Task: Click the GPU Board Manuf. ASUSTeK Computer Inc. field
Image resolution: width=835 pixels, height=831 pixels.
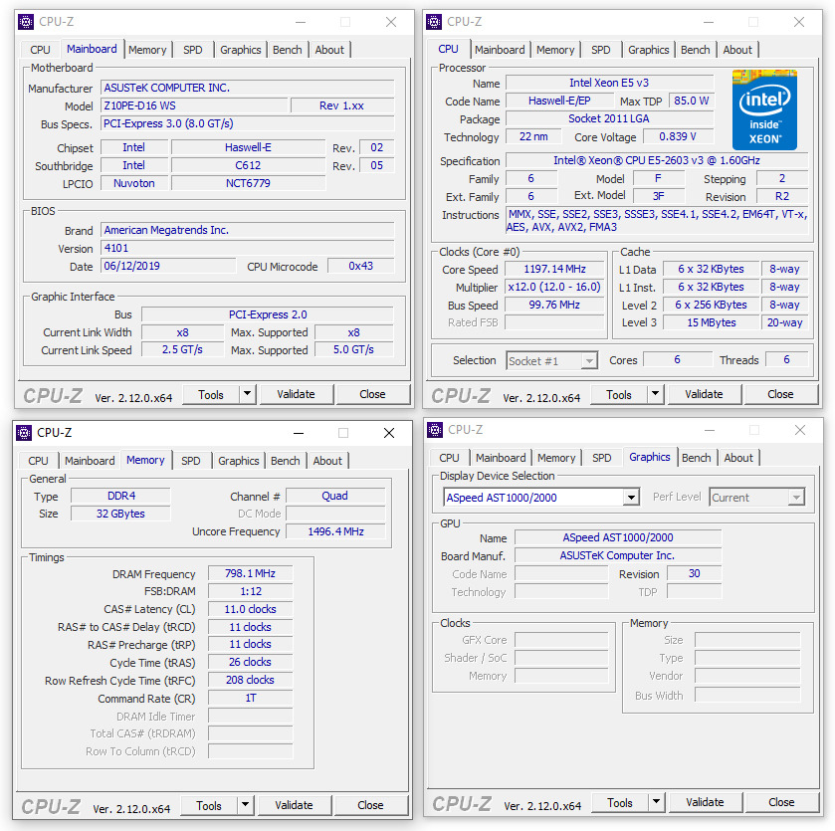Action: click(618, 555)
